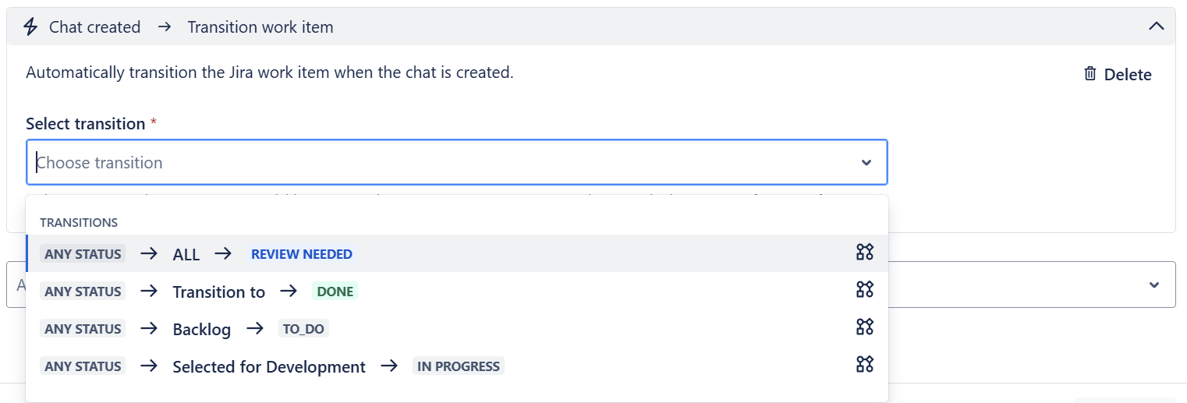The height and width of the screenshot is (403, 1187).
Task: Select the Transition to Done option
Action: (218, 292)
